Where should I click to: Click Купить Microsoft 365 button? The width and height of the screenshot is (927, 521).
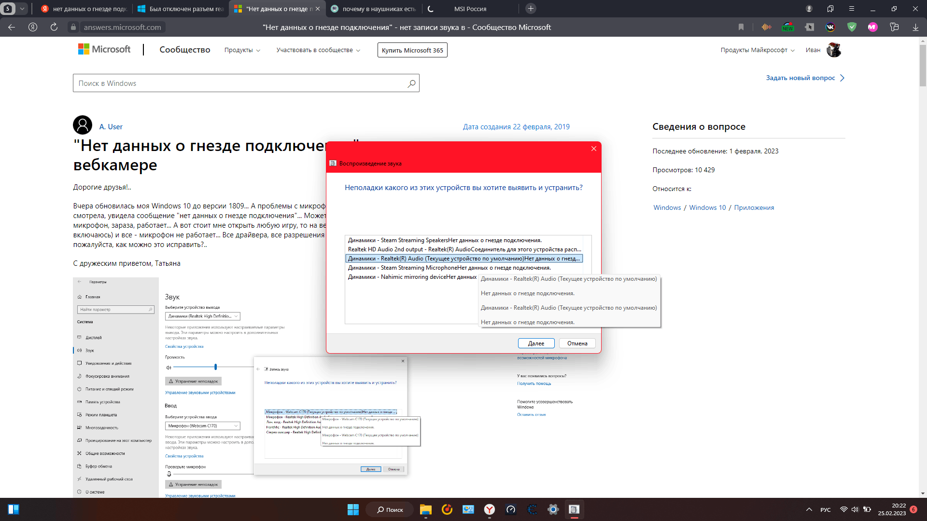(412, 50)
